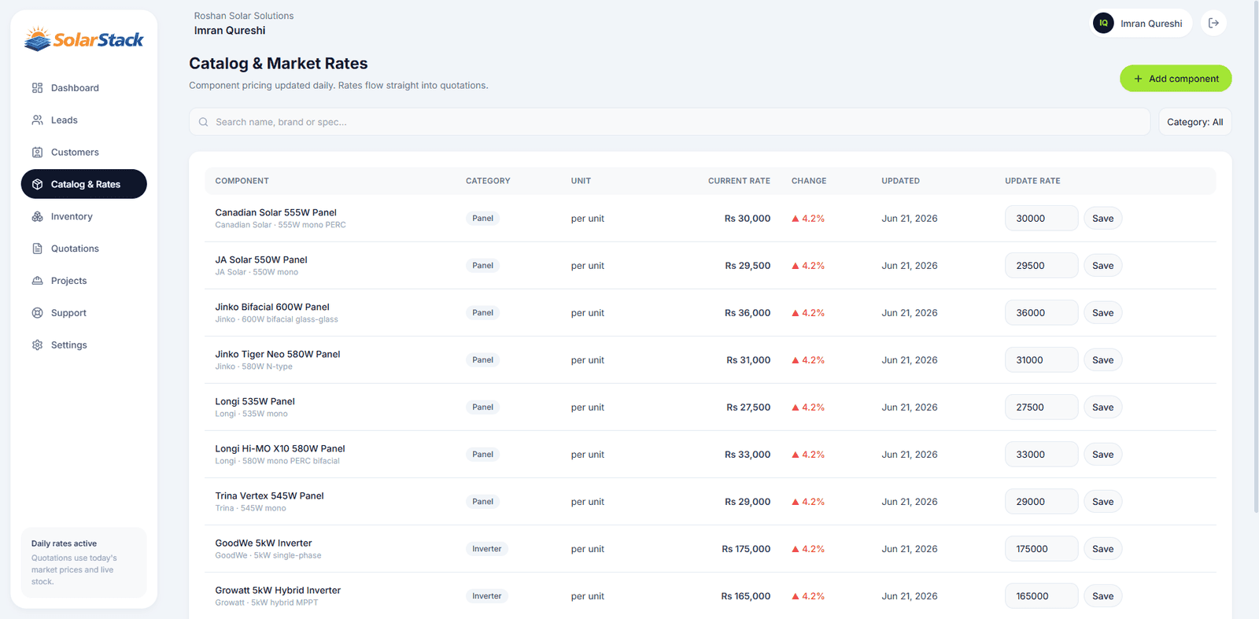Click the IQ user avatar
Image resolution: width=1259 pixels, height=619 pixels.
click(1103, 23)
